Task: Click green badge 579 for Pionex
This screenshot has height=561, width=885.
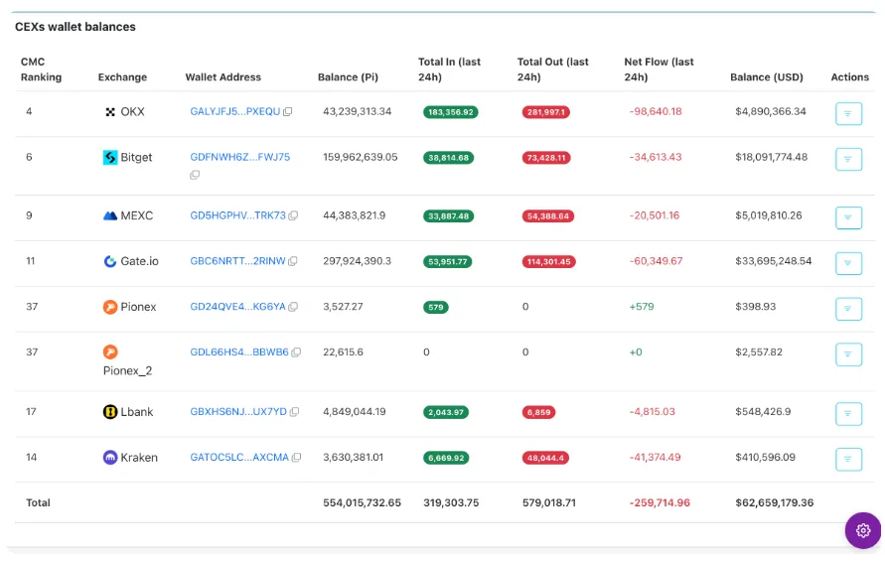Action: click(436, 308)
